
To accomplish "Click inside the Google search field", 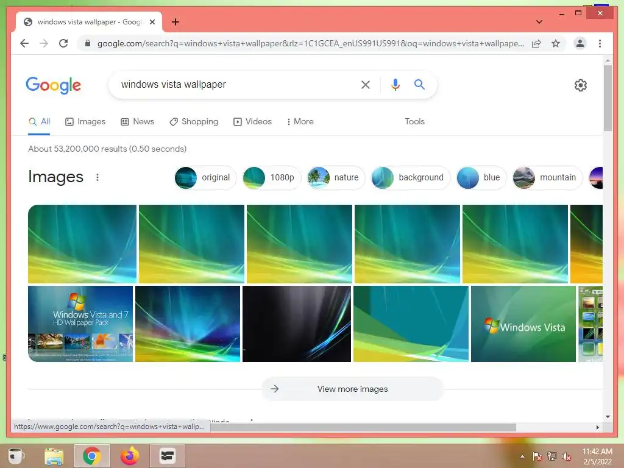I will tap(239, 84).
